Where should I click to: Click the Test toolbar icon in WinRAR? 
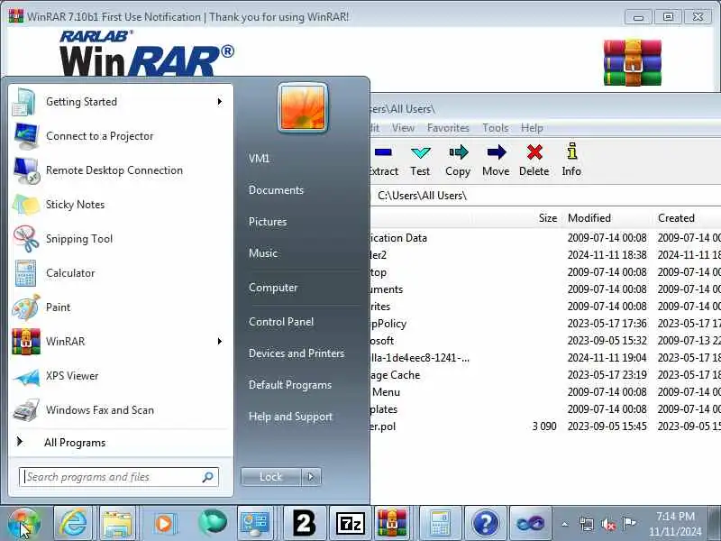point(420,160)
